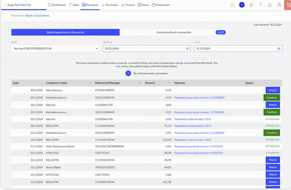Select Bank transactions in the period tab

tap(65, 32)
